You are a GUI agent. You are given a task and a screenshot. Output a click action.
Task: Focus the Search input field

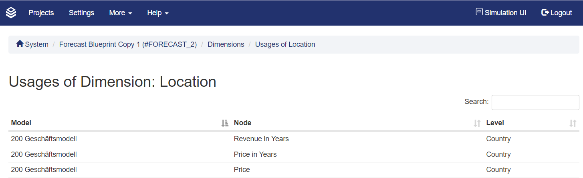click(x=535, y=102)
